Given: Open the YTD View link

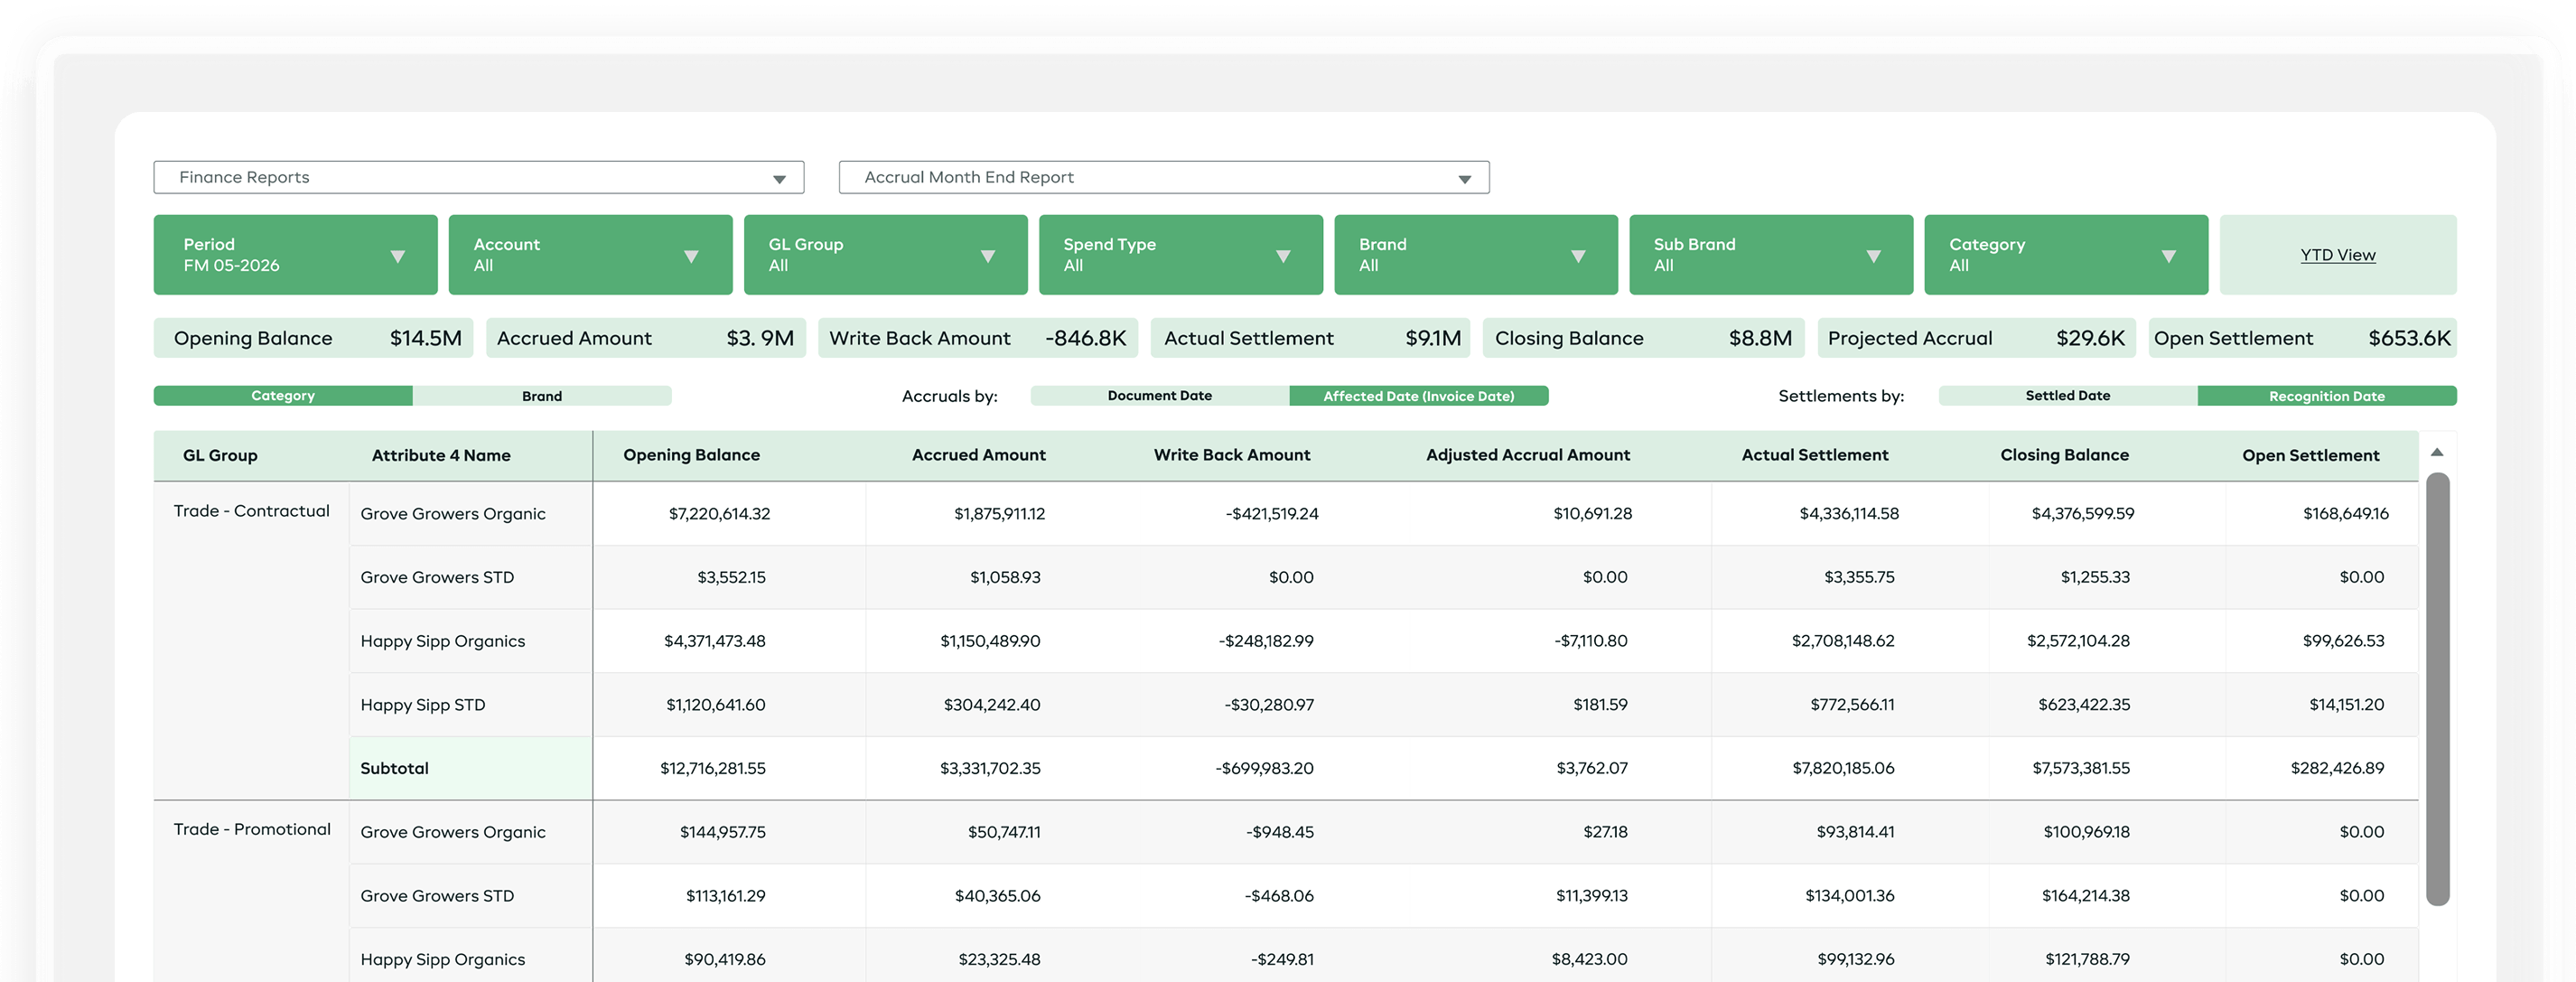Looking at the screenshot, I should pos(2337,255).
